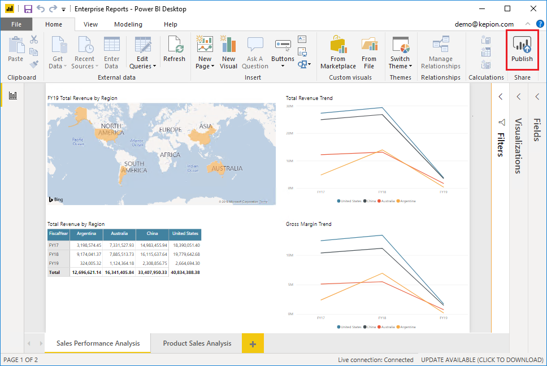This screenshot has height=366, width=547.
Task: Open the Modeling ribbon tab
Action: (x=128, y=24)
